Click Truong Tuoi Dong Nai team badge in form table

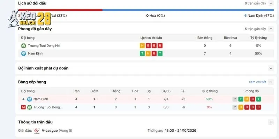tap(23, 46)
